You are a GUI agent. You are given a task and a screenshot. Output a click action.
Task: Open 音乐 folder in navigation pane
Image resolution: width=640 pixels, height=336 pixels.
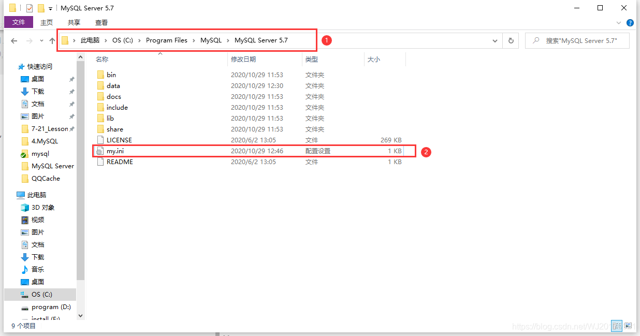tap(38, 270)
